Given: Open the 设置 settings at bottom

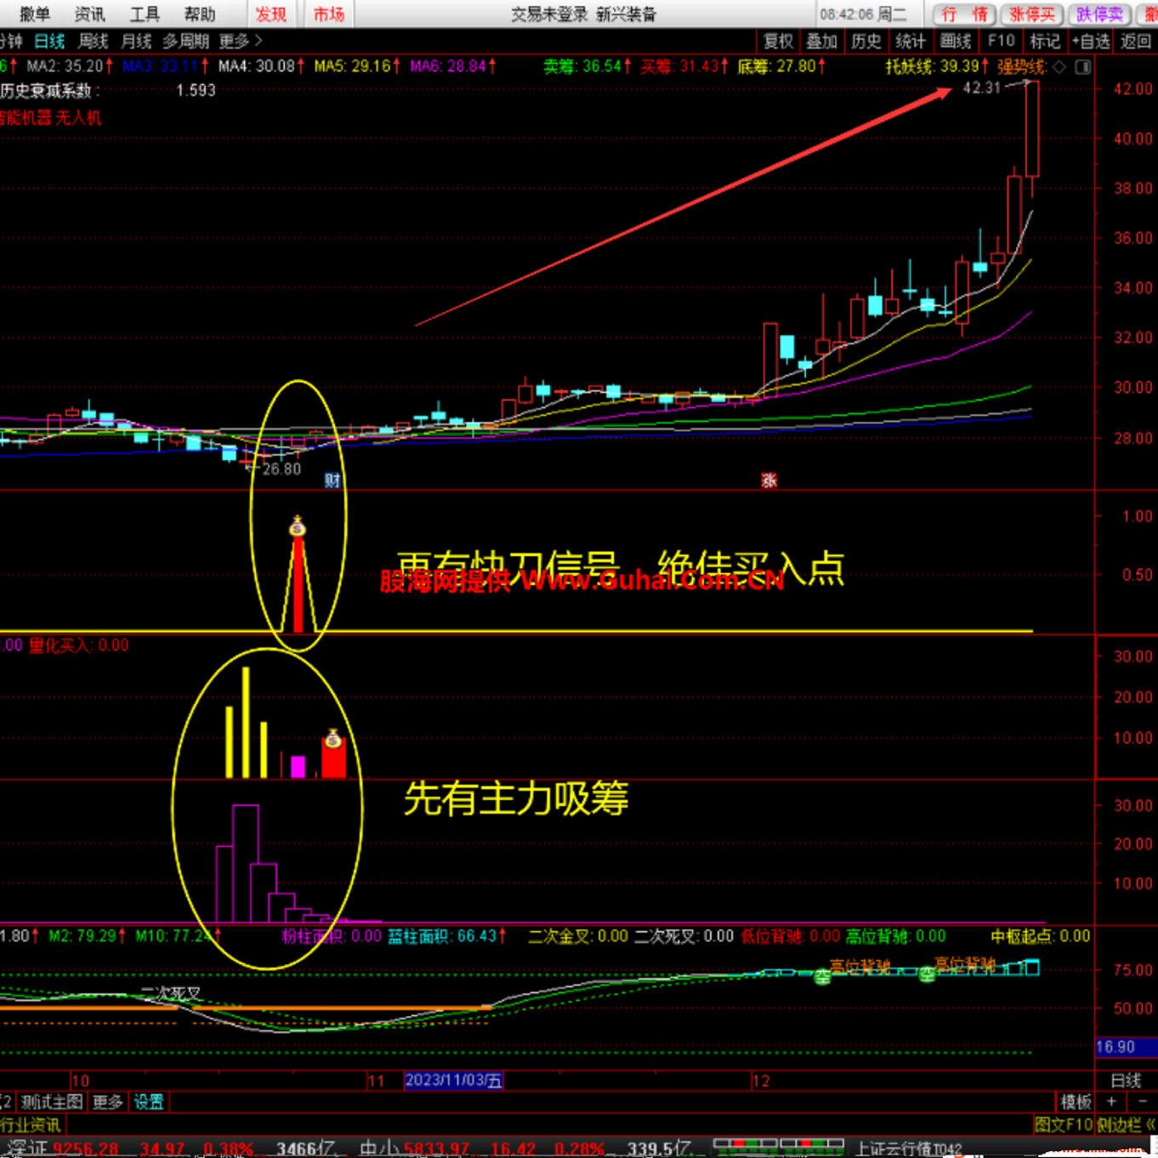Looking at the screenshot, I should pos(149,1102).
